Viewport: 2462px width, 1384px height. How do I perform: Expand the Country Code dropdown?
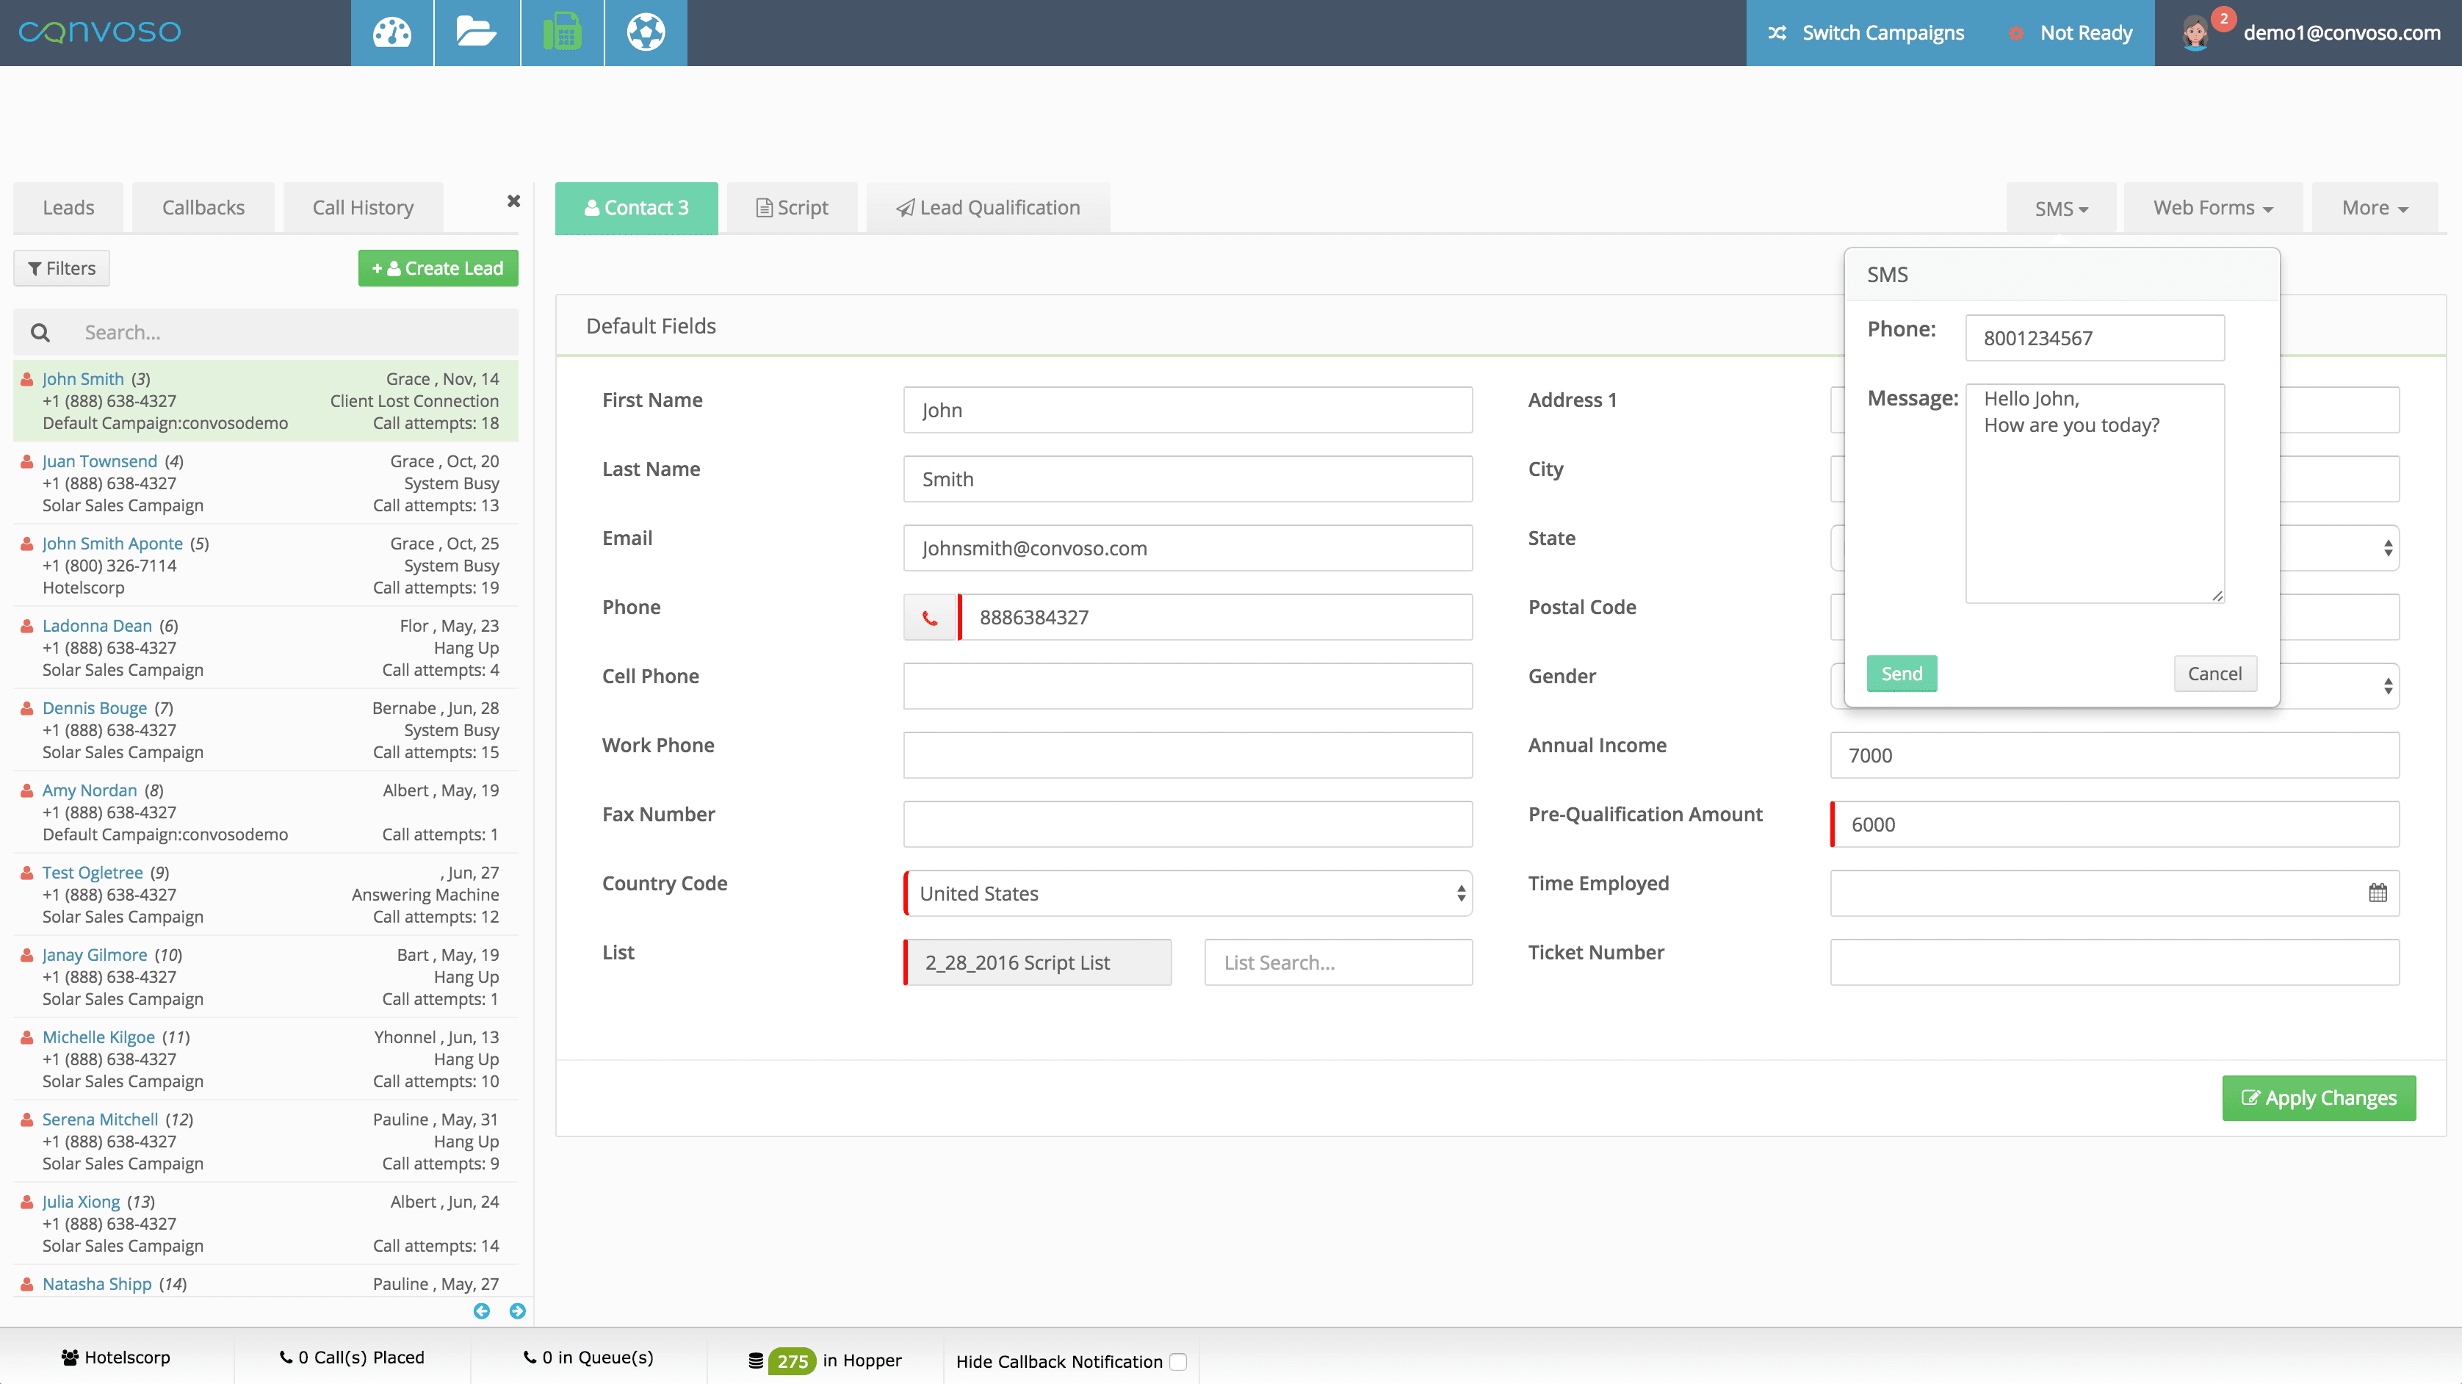[1187, 893]
